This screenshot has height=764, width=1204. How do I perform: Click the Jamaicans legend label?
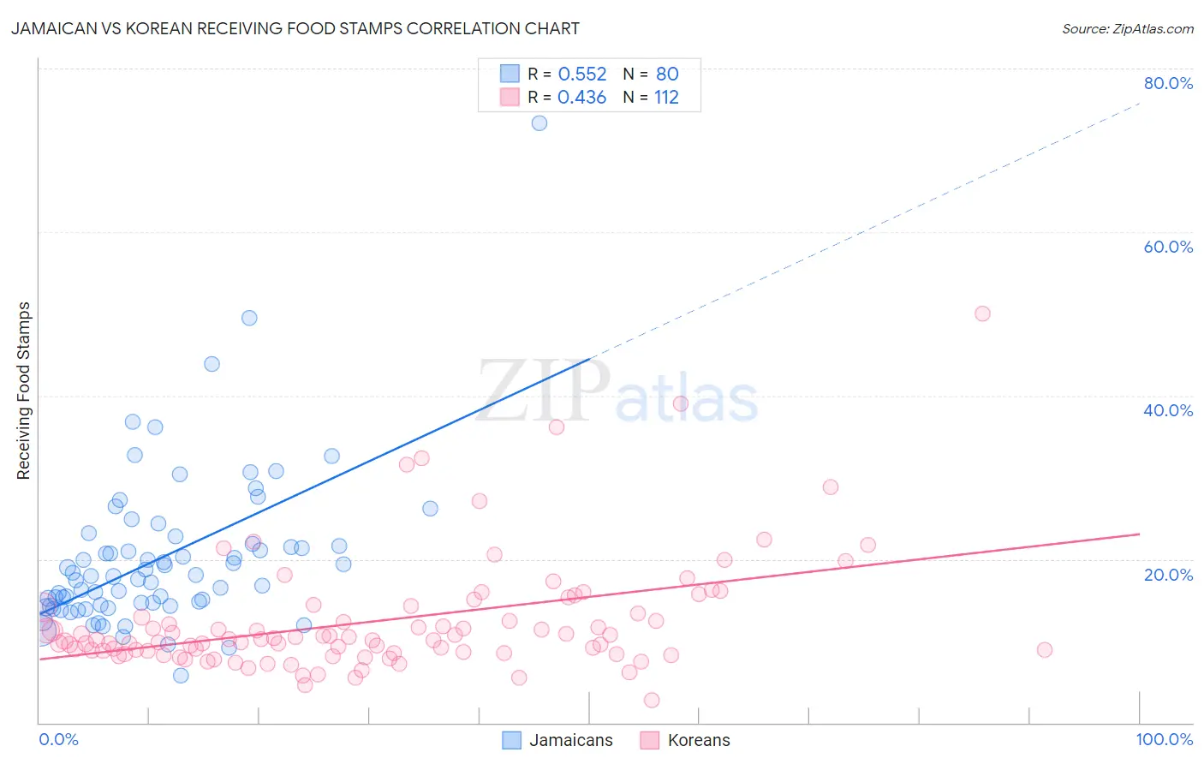coord(570,740)
